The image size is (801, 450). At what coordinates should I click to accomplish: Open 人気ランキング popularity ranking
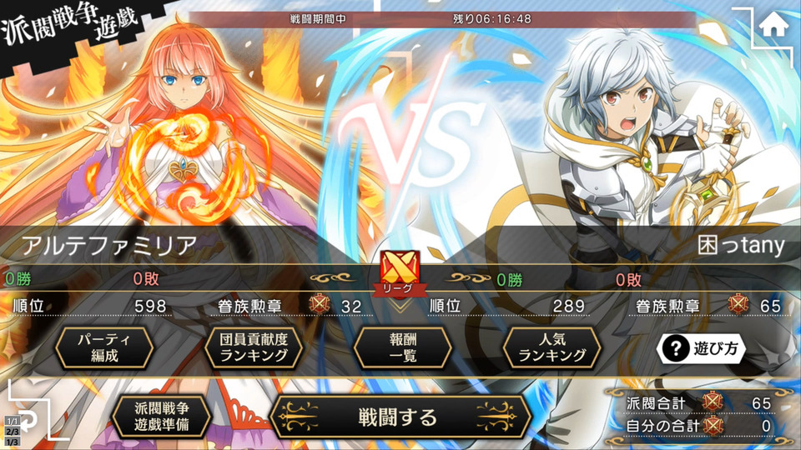(552, 348)
